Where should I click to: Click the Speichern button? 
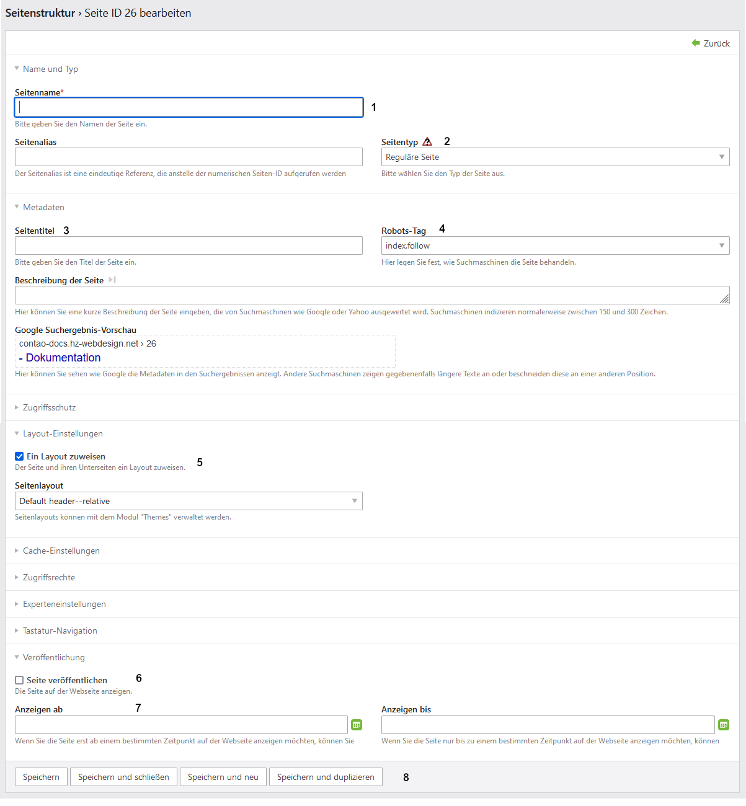41,777
